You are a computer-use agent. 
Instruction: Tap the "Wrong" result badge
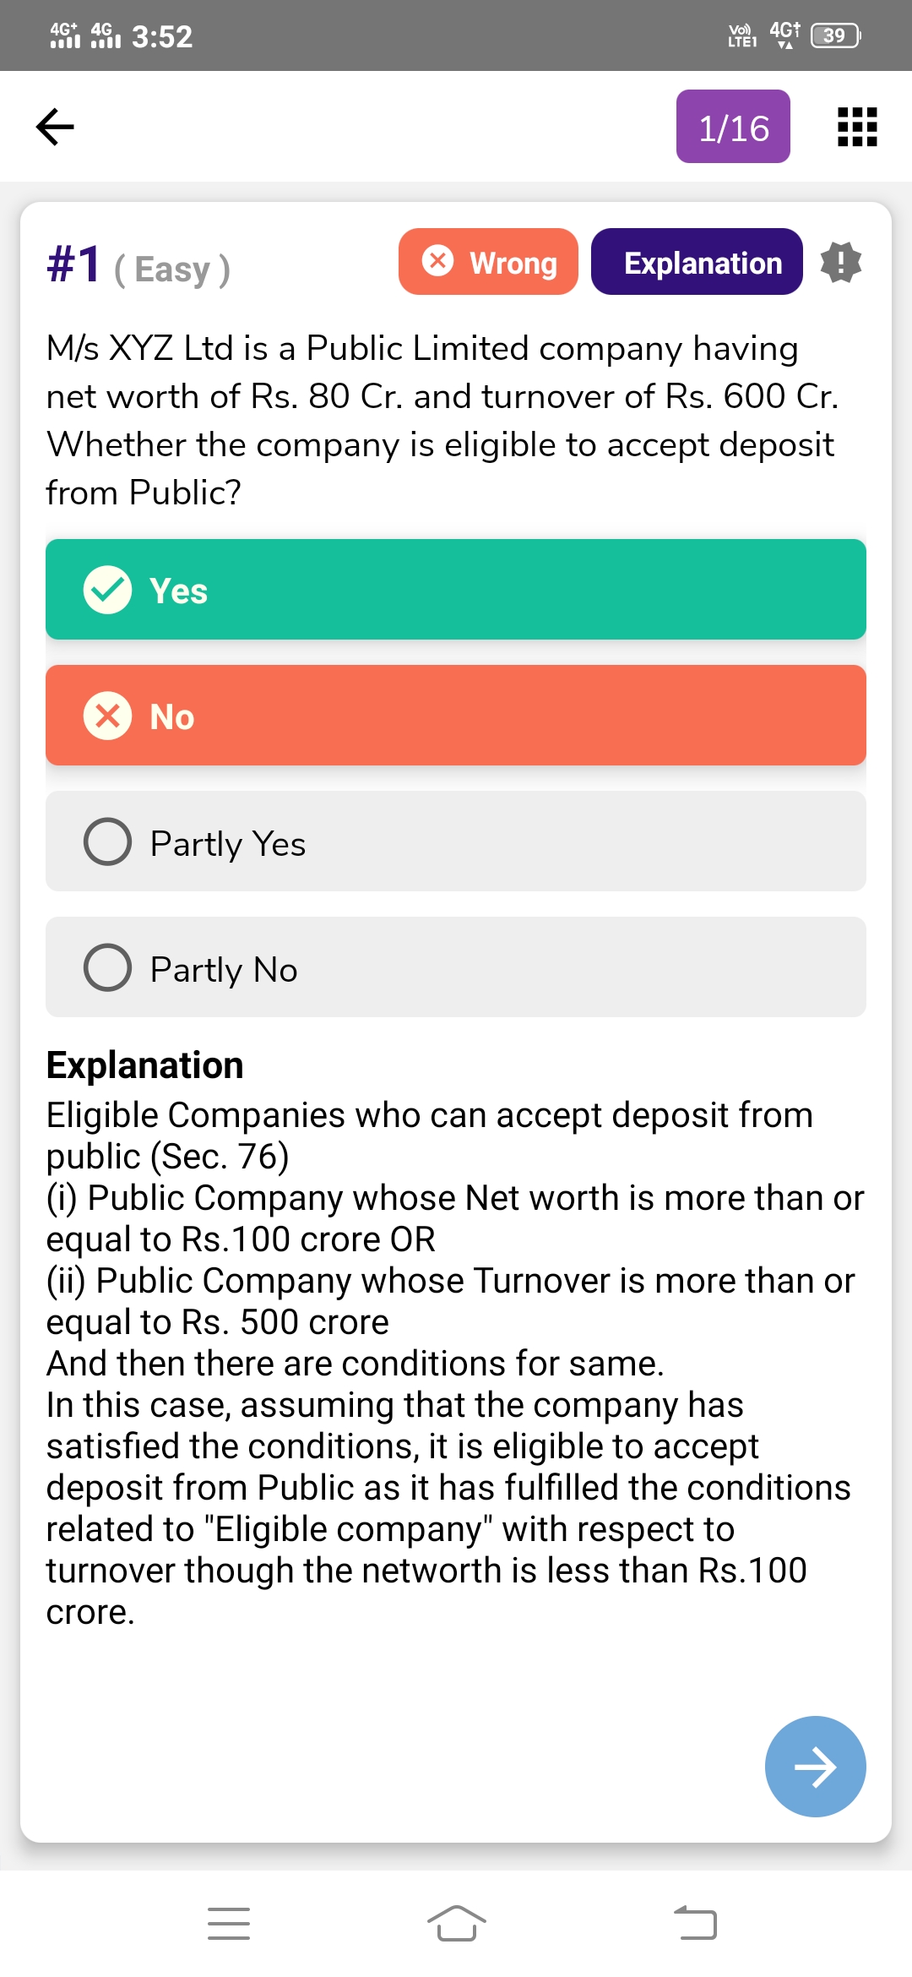[488, 262]
